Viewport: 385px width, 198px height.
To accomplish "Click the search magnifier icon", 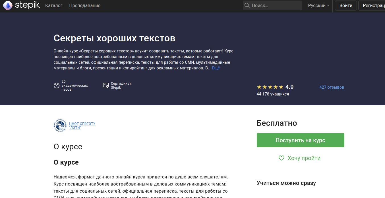I will (x=247, y=5).
